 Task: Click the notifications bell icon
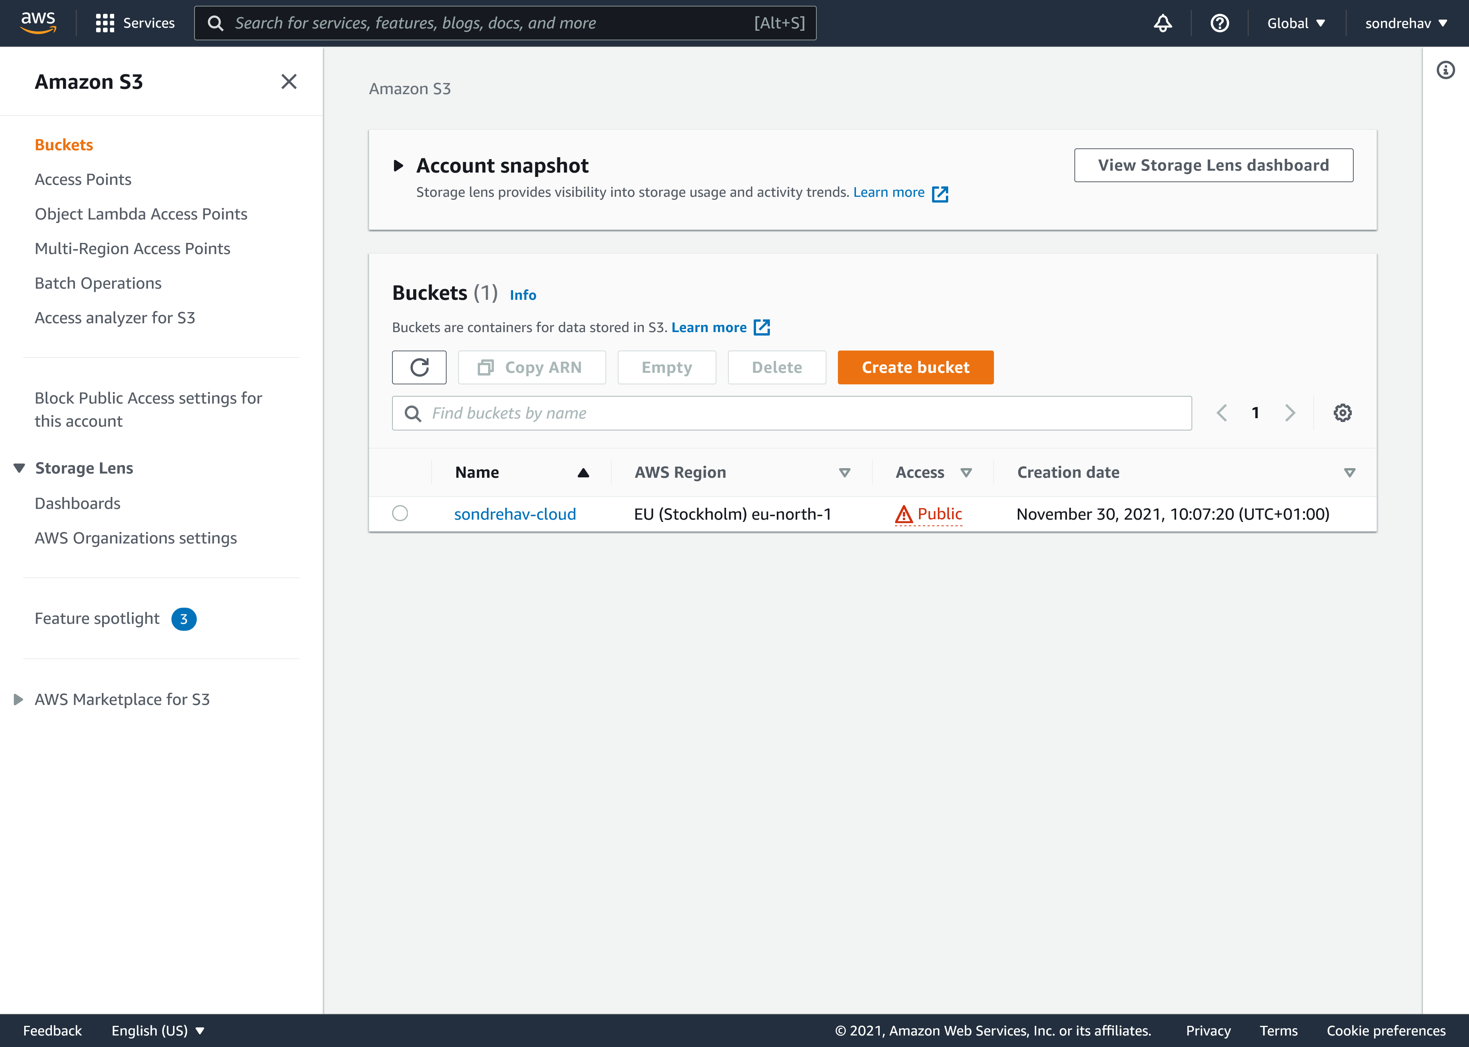click(1162, 23)
